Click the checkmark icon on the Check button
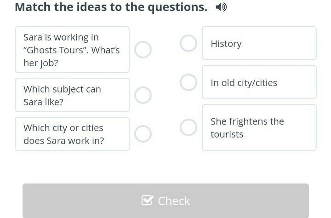This screenshot has width=331, height=218. pyautogui.click(x=147, y=201)
